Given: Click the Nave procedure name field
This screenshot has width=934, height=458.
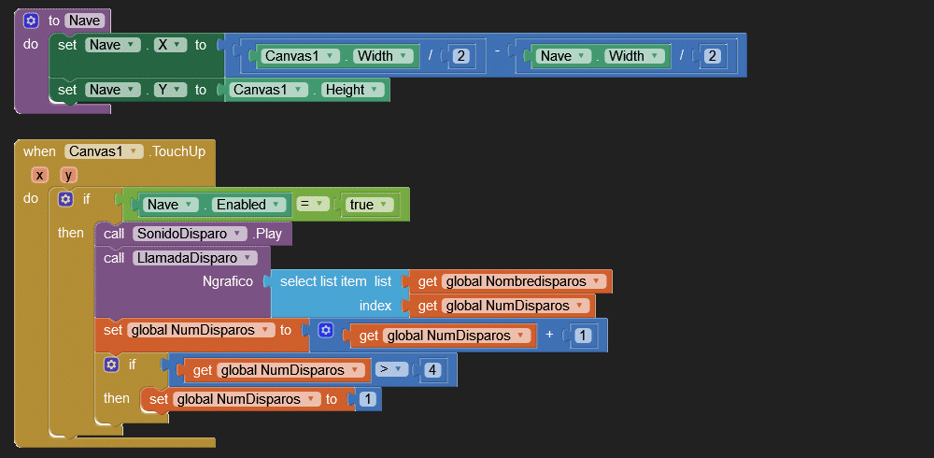Looking at the screenshot, I should (x=85, y=21).
